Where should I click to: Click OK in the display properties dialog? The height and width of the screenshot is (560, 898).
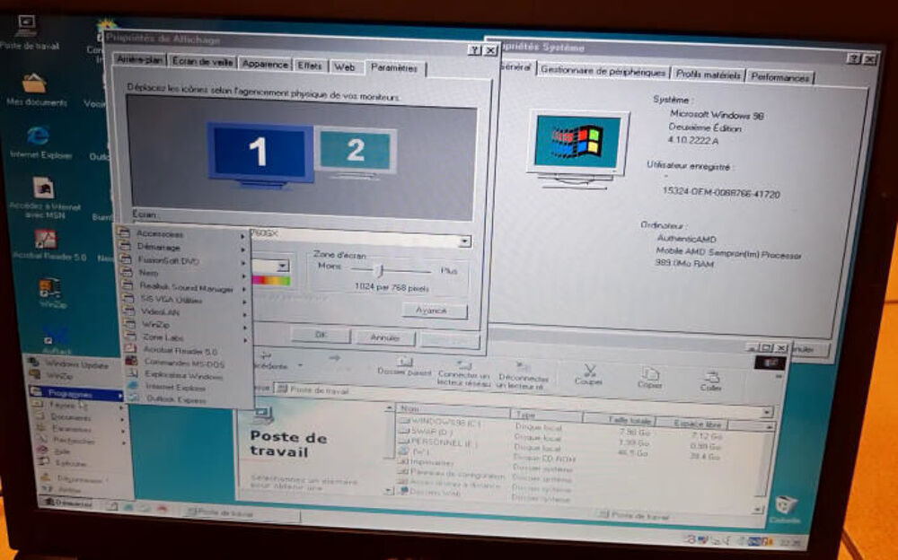(321, 335)
